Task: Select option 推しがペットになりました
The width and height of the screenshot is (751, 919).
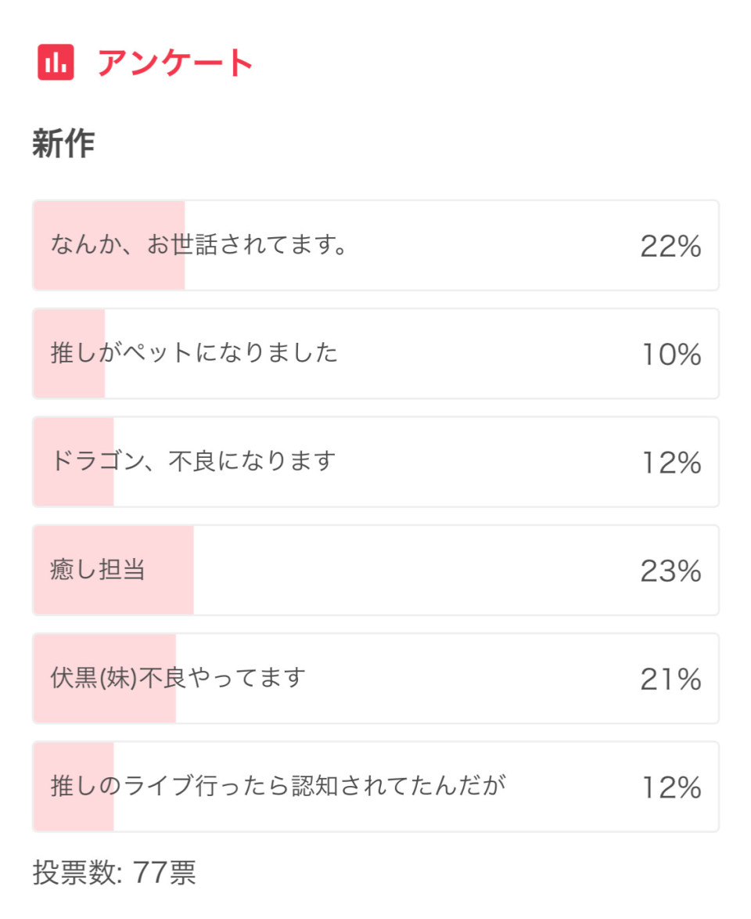Action: point(375,353)
